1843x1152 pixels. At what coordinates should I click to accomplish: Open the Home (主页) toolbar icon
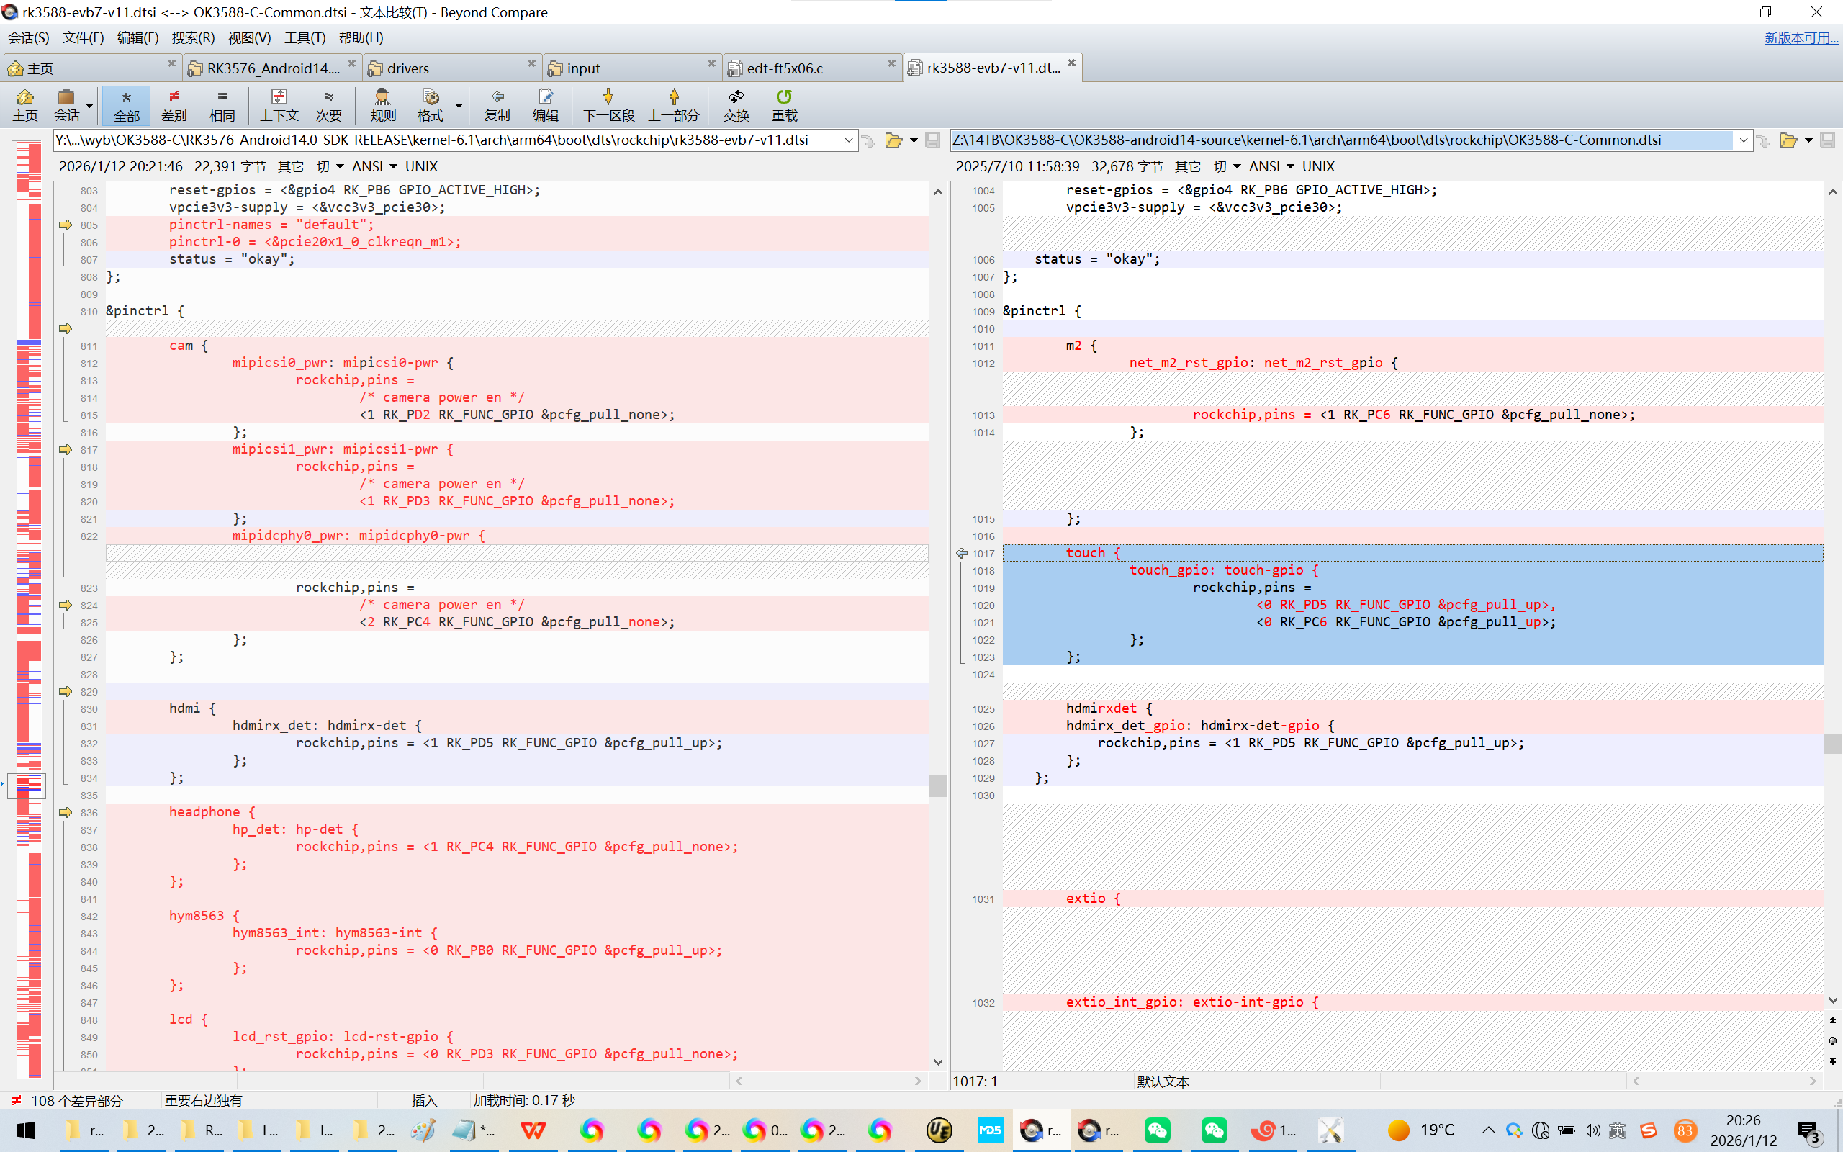[24, 104]
